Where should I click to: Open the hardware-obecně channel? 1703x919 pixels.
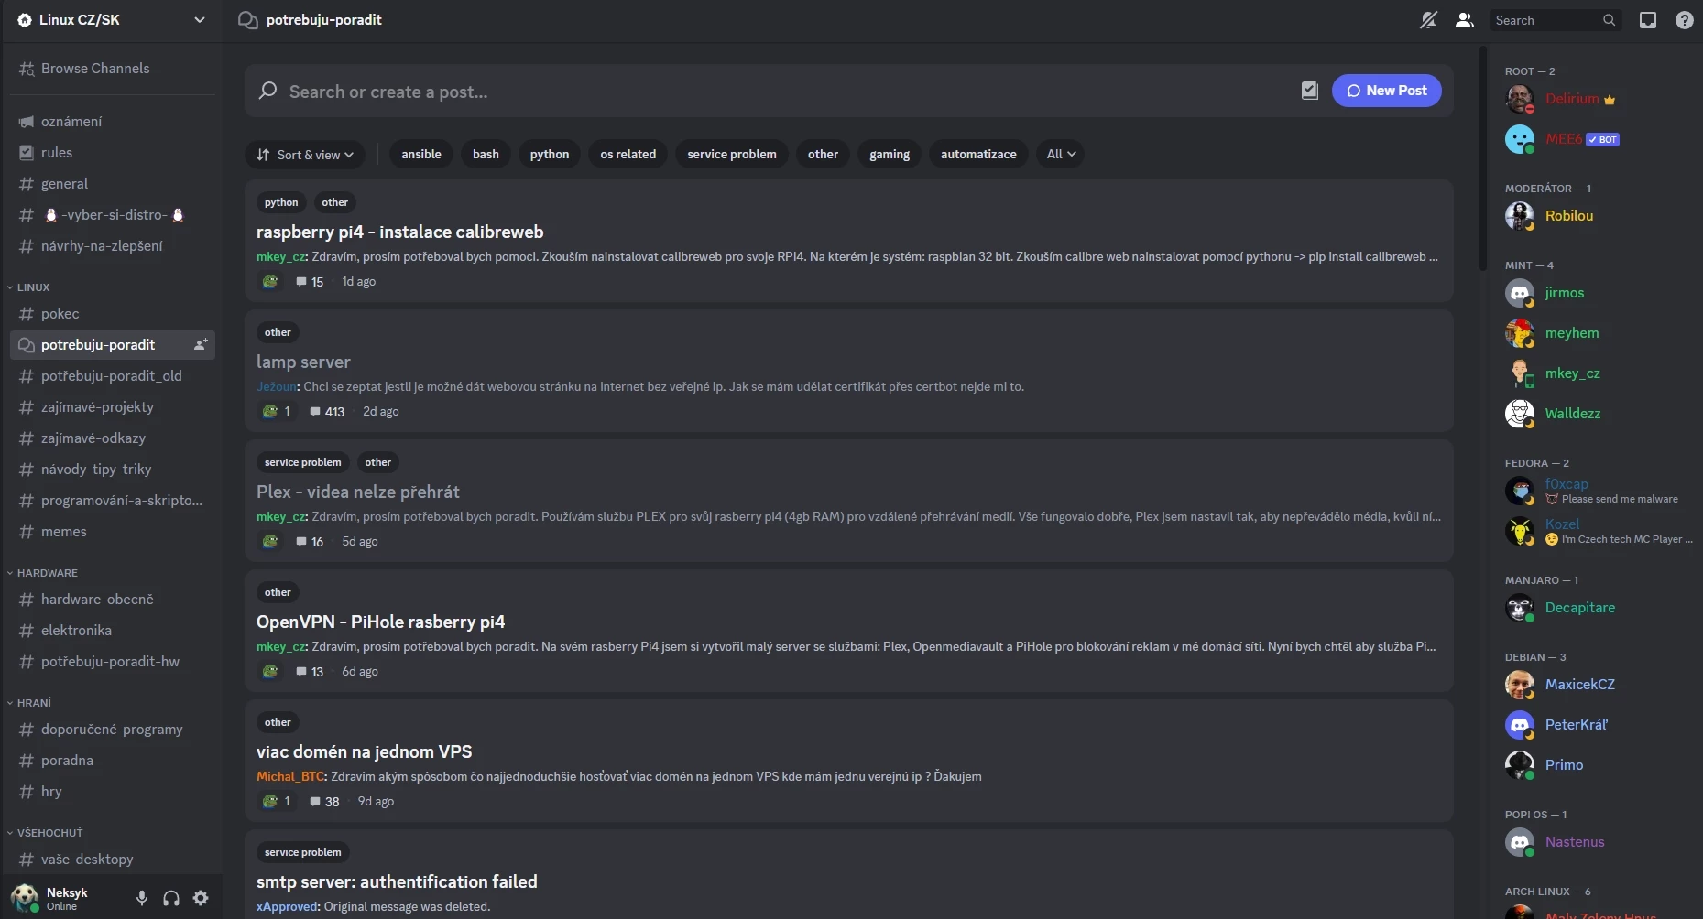point(112,600)
